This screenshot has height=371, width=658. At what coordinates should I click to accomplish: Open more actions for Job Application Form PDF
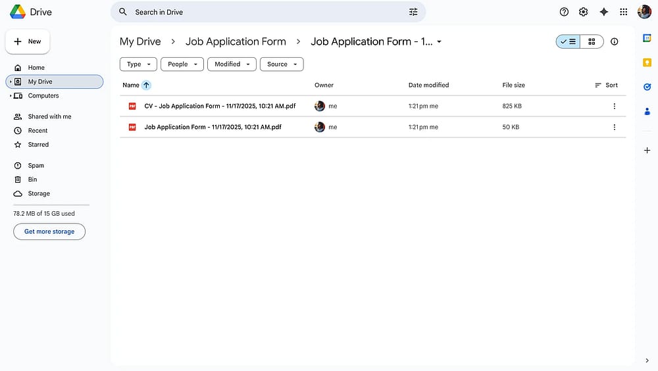615,127
